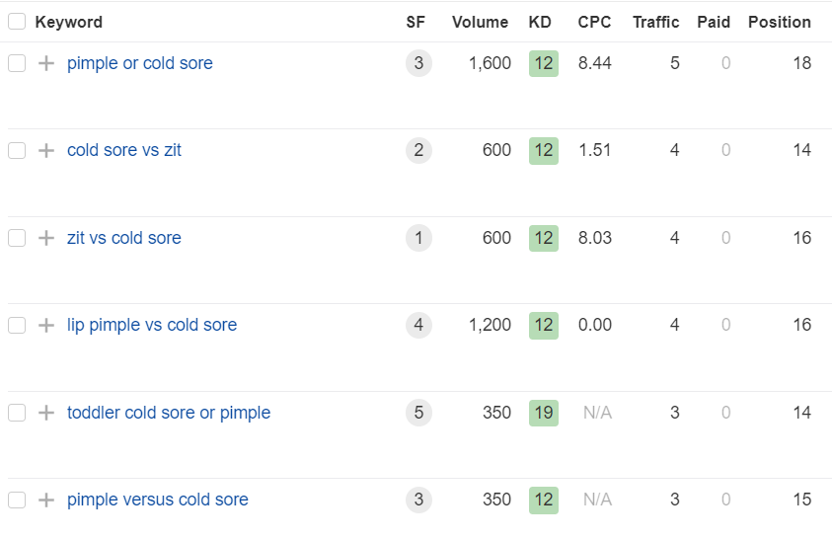Click plus icon beside 'pimple or cold sore'
The width and height of the screenshot is (832, 540).
click(x=45, y=64)
